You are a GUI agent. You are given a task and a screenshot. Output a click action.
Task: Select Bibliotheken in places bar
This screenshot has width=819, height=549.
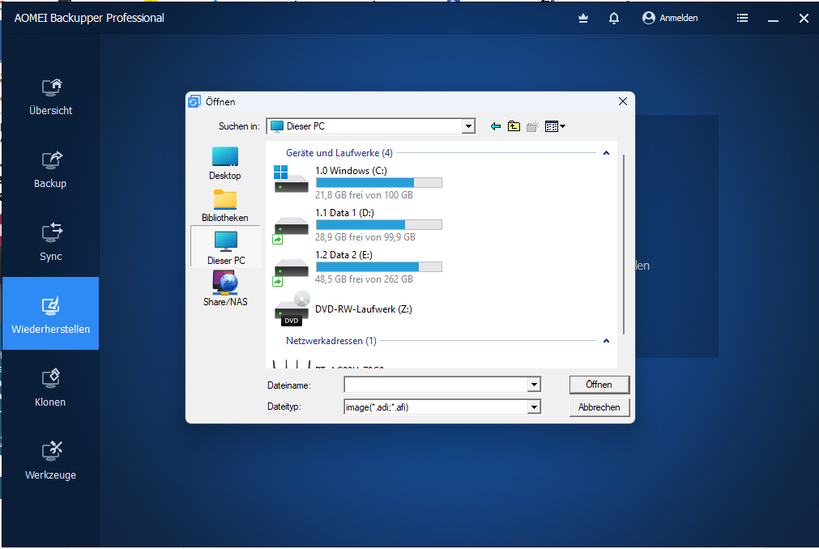225,206
